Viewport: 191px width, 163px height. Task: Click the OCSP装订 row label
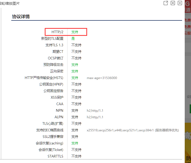[x=55, y=58]
